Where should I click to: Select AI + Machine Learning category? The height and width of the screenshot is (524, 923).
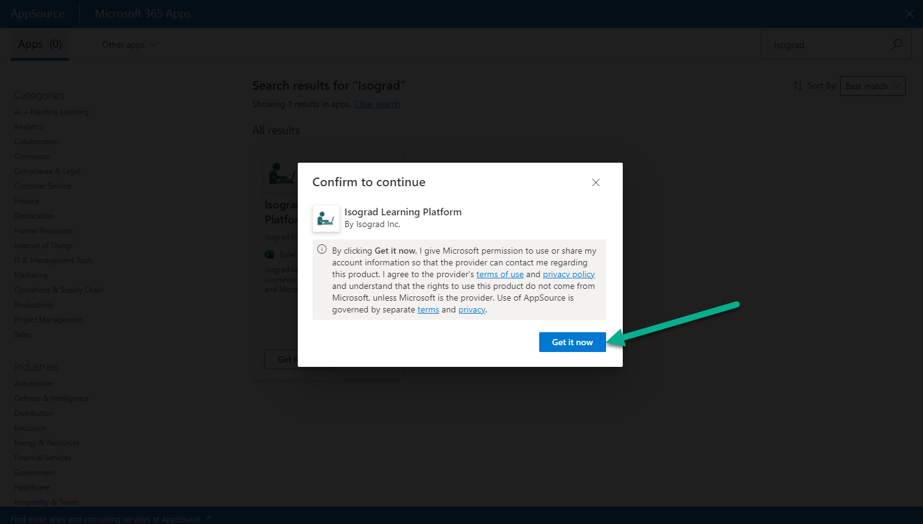point(51,112)
